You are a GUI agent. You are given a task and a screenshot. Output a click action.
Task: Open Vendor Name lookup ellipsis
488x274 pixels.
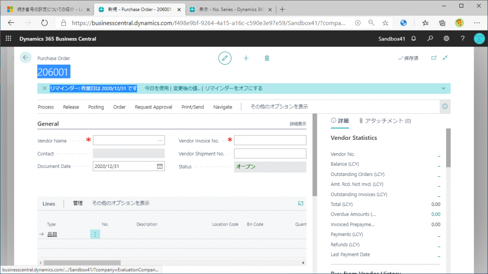160,140
